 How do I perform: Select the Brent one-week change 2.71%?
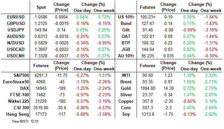tap(211, 82)
